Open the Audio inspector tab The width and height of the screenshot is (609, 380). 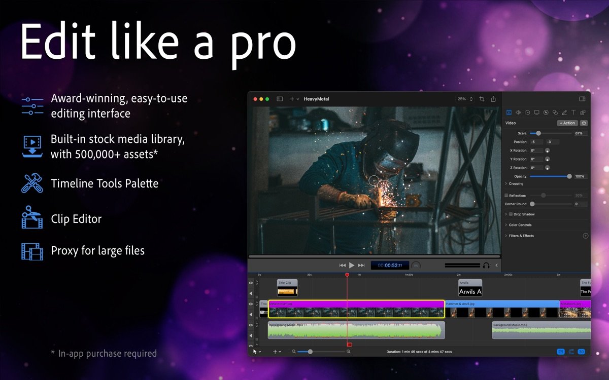click(x=518, y=112)
